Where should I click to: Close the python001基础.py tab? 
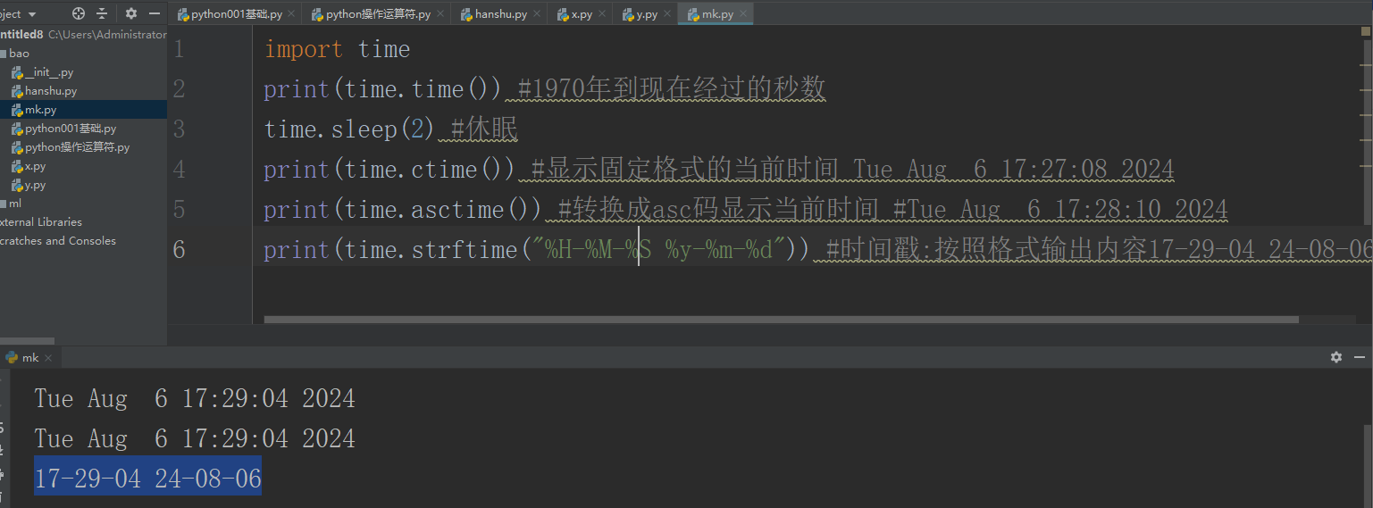coord(291,14)
